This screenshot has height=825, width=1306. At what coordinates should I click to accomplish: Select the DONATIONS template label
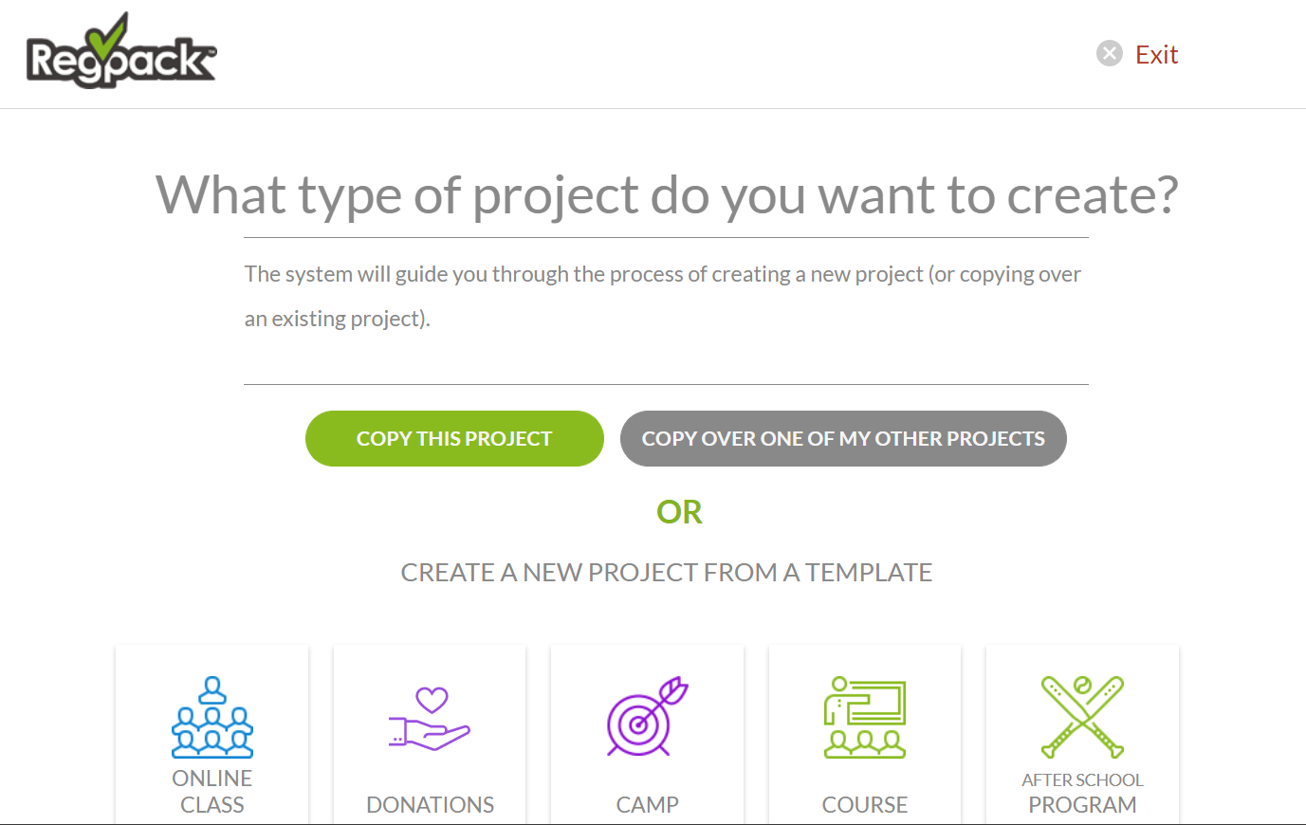(x=430, y=805)
